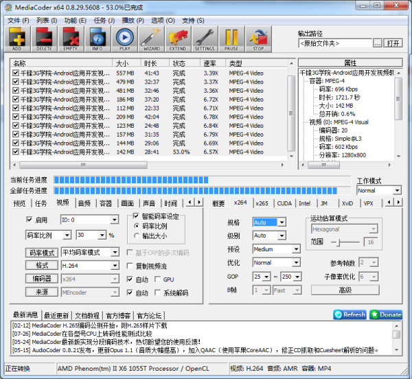Click the 高级 advanced button
This screenshot has width=412, height=379.
pos(345,290)
